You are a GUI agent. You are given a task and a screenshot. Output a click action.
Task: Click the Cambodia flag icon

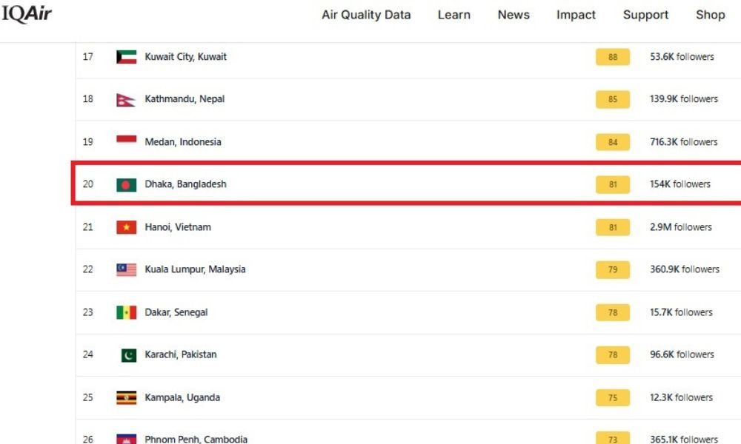[126, 439]
